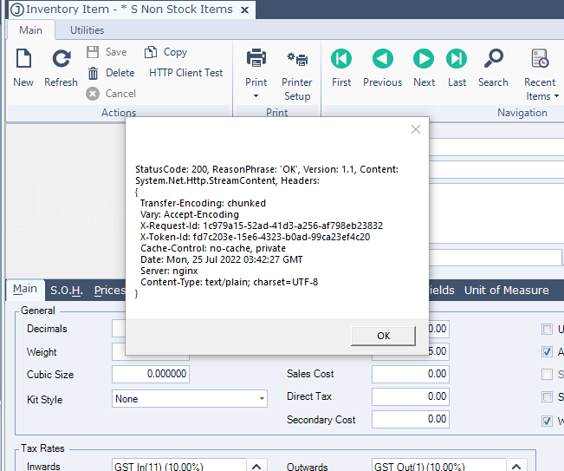Click the Copy icon in Actions group

pyautogui.click(x=151, y=52)
